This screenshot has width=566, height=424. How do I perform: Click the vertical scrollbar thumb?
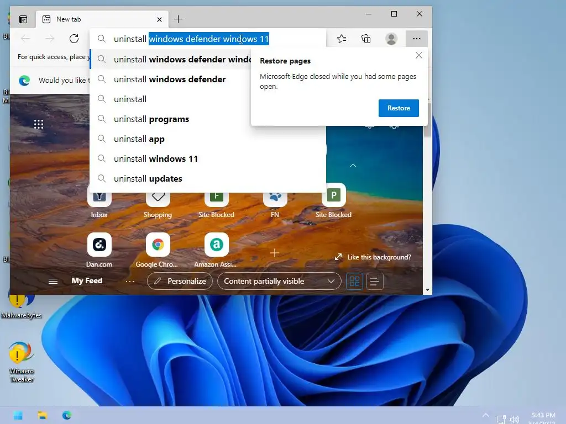pos(427,119)
